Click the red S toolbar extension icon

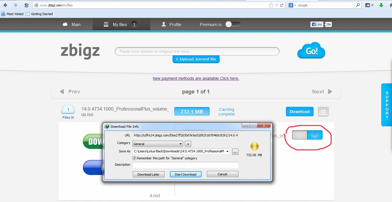(26, 5)
